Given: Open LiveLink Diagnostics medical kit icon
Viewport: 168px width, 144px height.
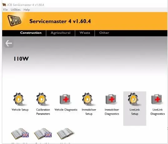Looking at the screenshot, I should click(157, 100).
